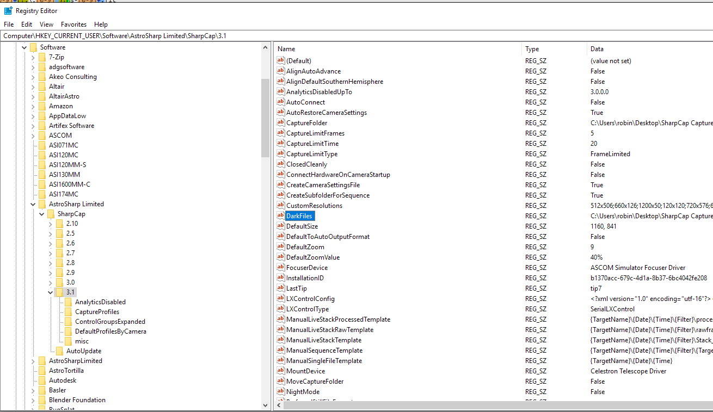713x412 pixels.
Task: Open the Favorites menu
Action: click(73, 24)
